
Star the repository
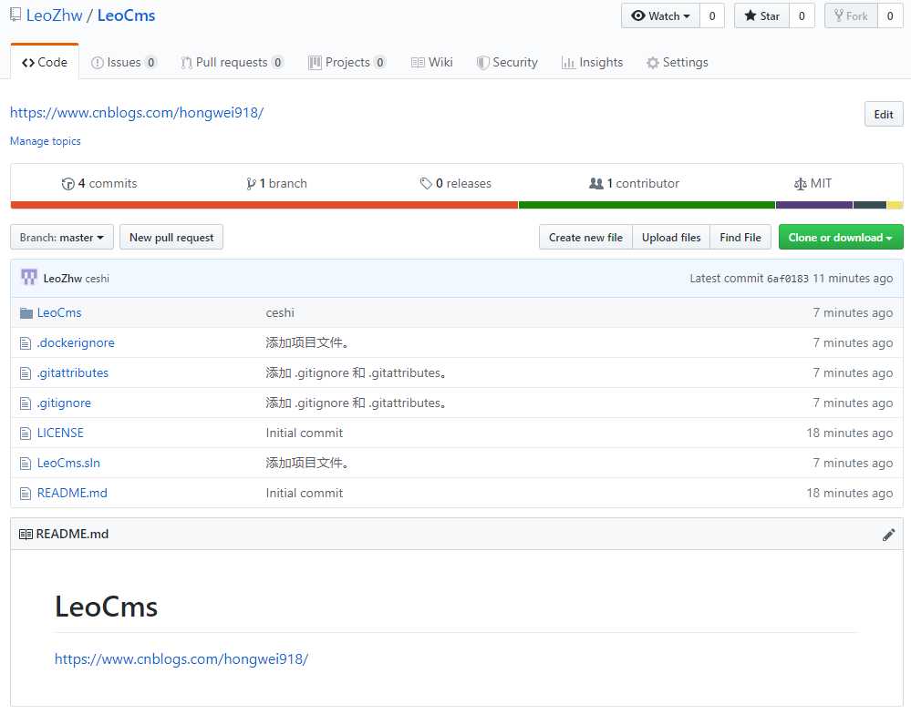[761, 16]
